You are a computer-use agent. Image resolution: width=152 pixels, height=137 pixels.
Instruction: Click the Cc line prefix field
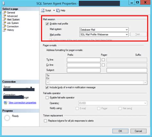click(84, 65)
